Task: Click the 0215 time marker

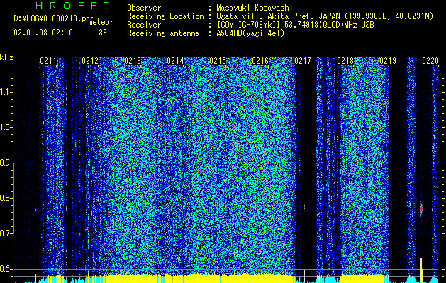Action: click(x=218, y=61)
